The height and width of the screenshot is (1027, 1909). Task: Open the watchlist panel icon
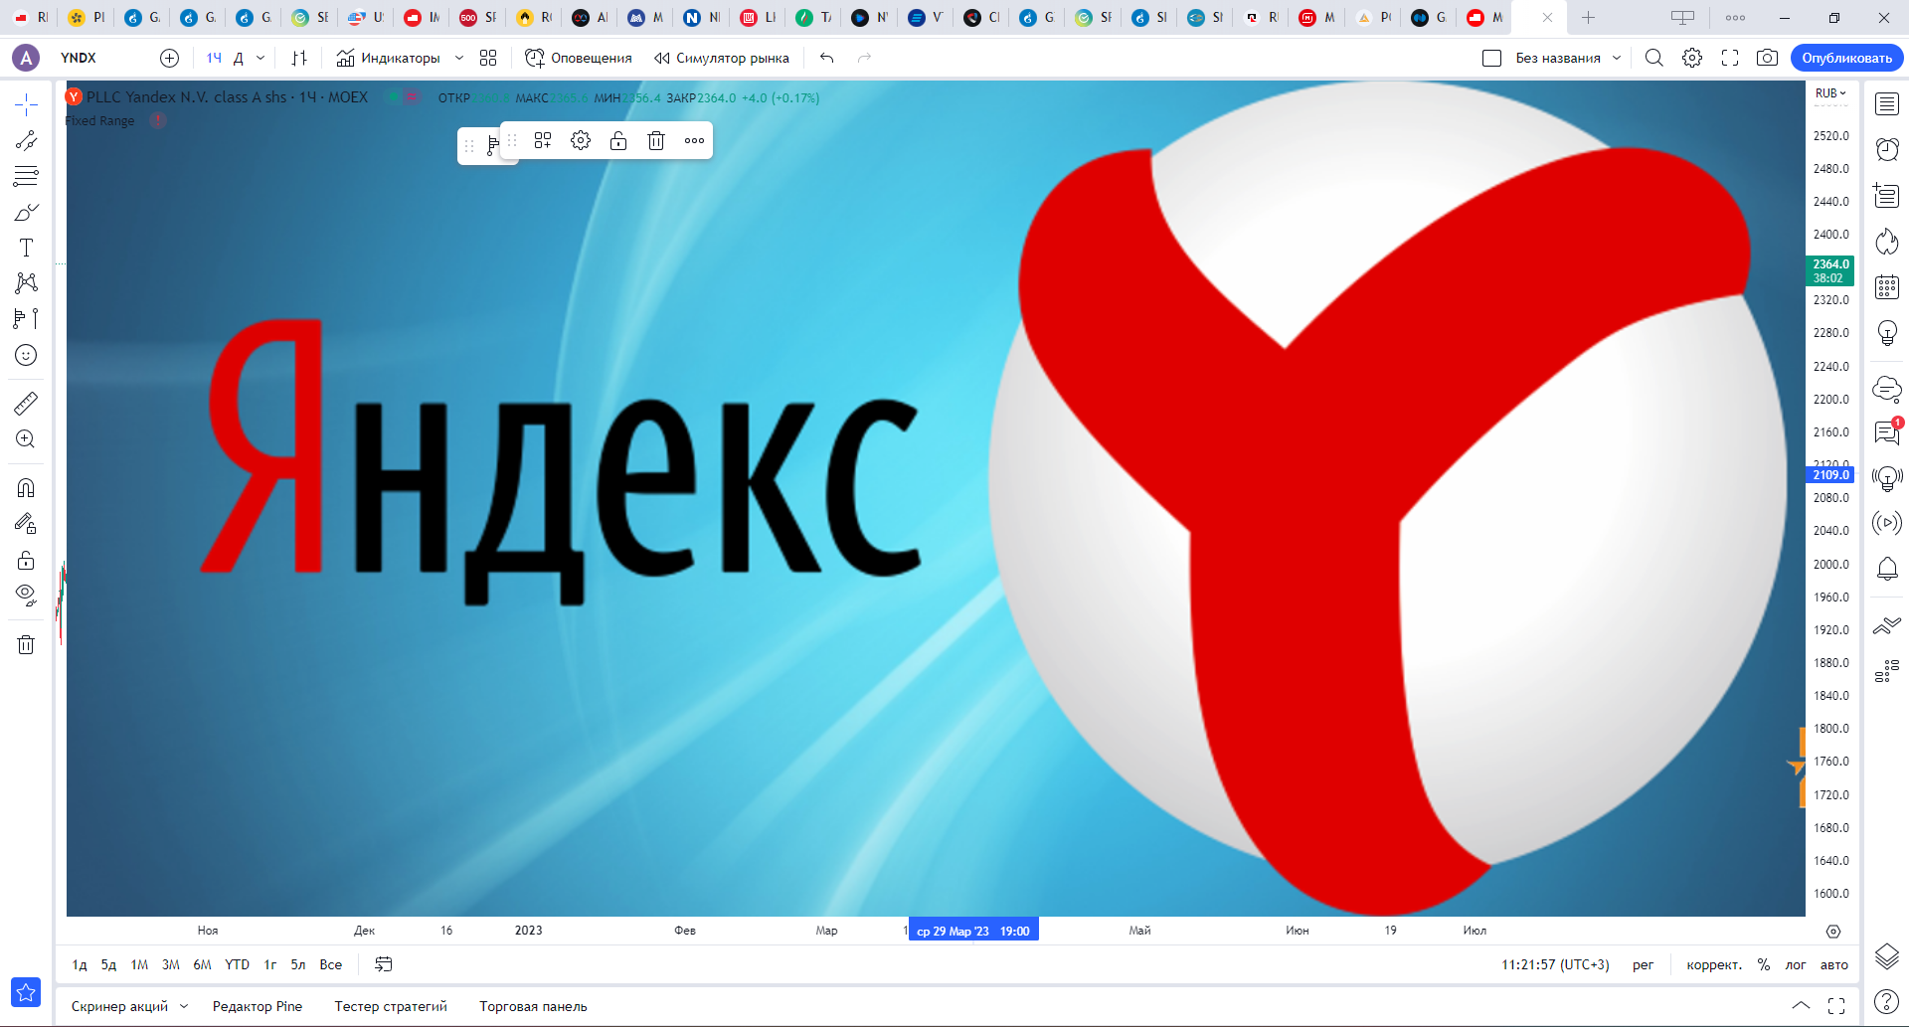coord(1887,103)
